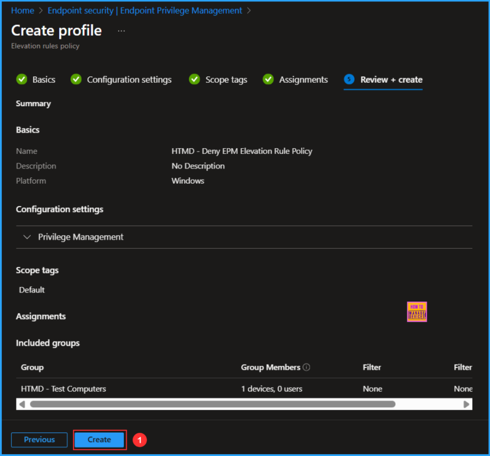Click the green check icon beside Basics
490x456 pixels.
22,79
